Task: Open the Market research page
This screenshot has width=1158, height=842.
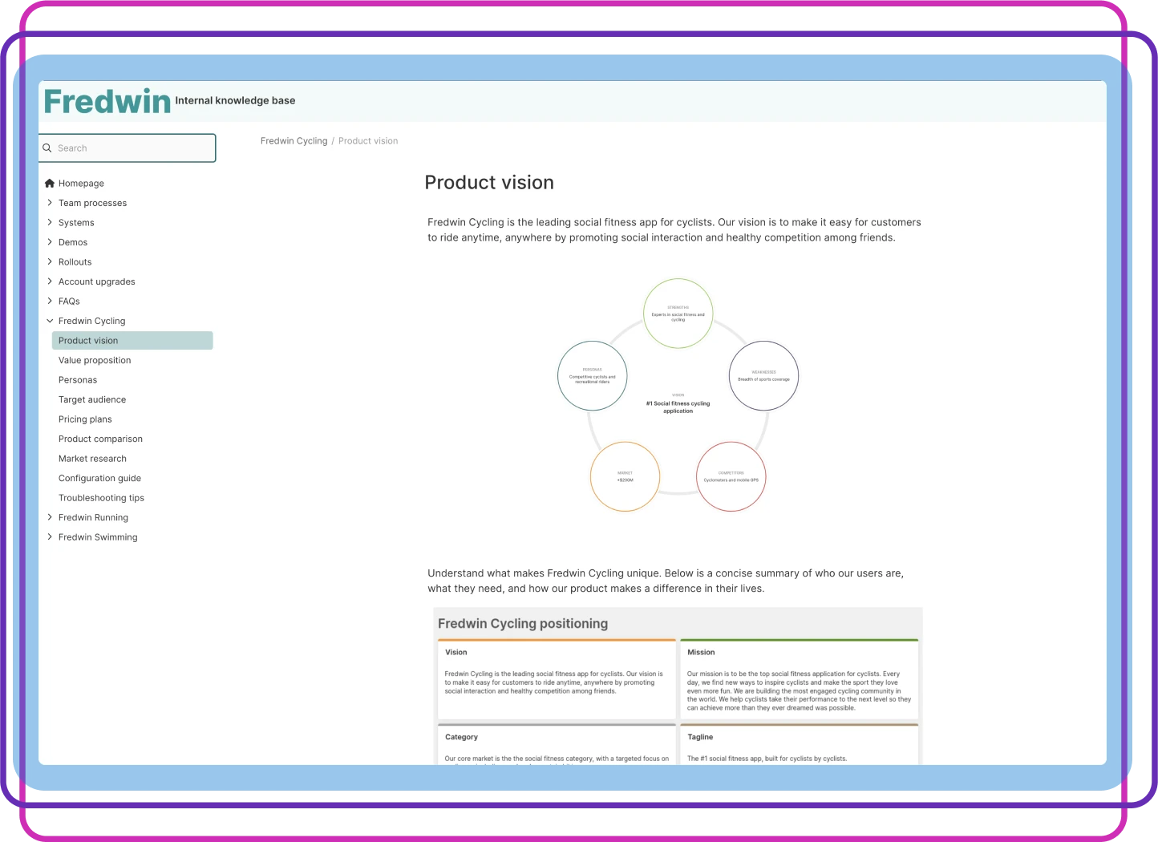Action: (x=92, y=459)
